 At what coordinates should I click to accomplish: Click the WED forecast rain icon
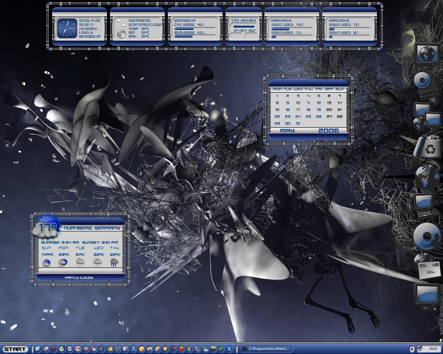click(x=98, y=263)
